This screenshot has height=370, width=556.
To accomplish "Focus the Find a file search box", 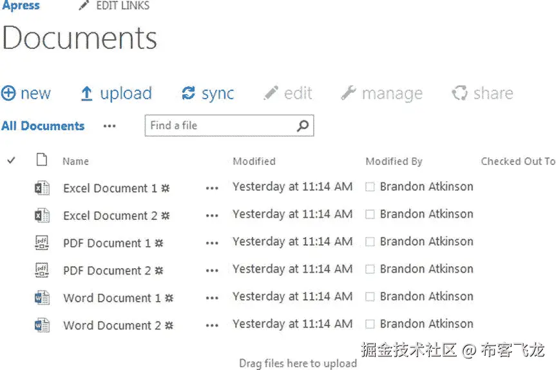I will [x=219, y=126].
